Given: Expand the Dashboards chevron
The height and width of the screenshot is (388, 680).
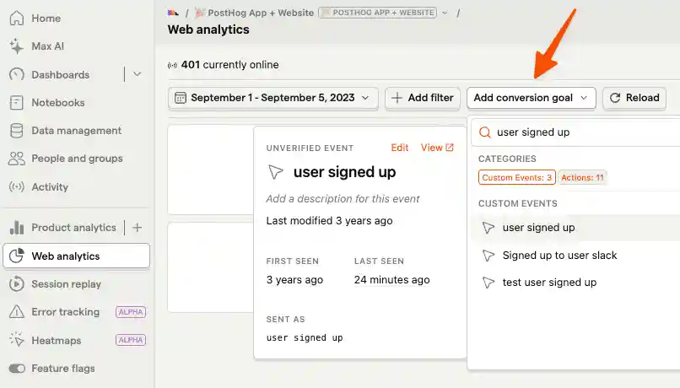Looking at the screenshot, I should click(x=138, y=74).
